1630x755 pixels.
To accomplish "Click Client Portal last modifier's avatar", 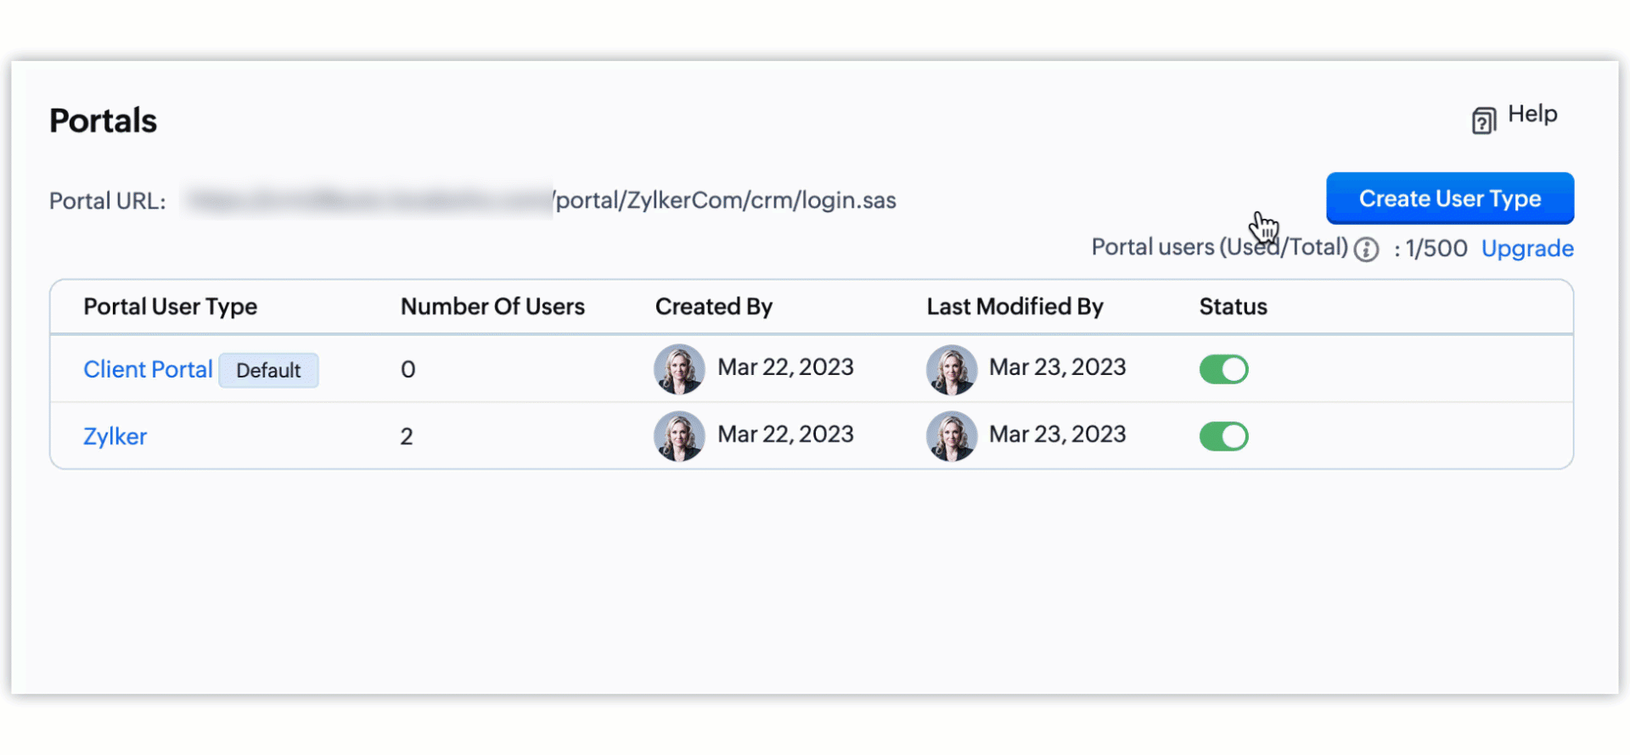I will pos(951,369).
